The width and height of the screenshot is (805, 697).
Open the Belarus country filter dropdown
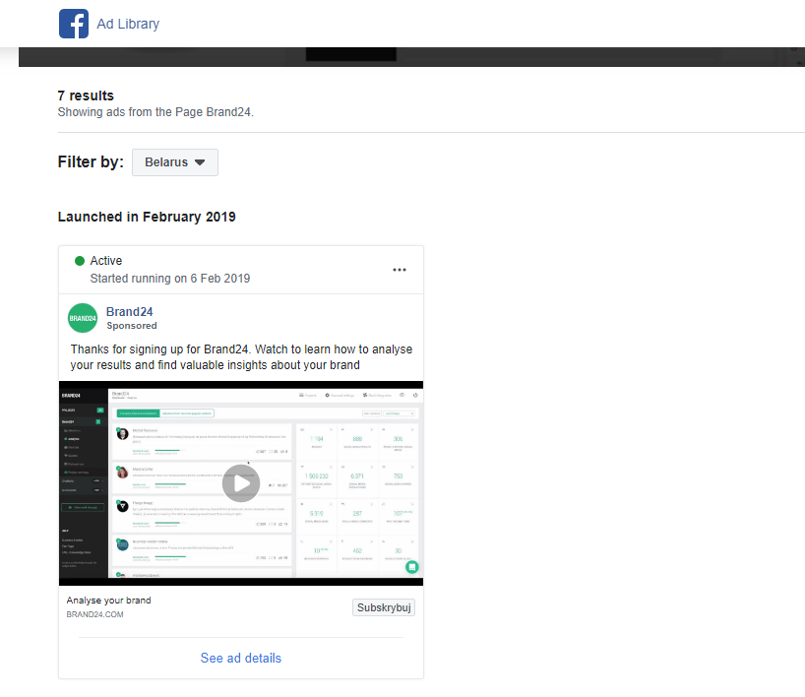point(175,162)
